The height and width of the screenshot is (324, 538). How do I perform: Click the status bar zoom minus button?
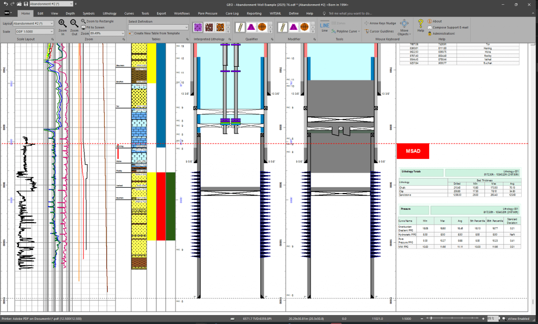click(422, 319)
